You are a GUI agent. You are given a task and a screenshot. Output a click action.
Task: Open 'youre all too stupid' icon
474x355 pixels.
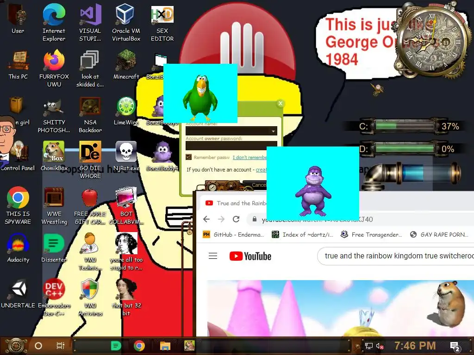[126, 251]
